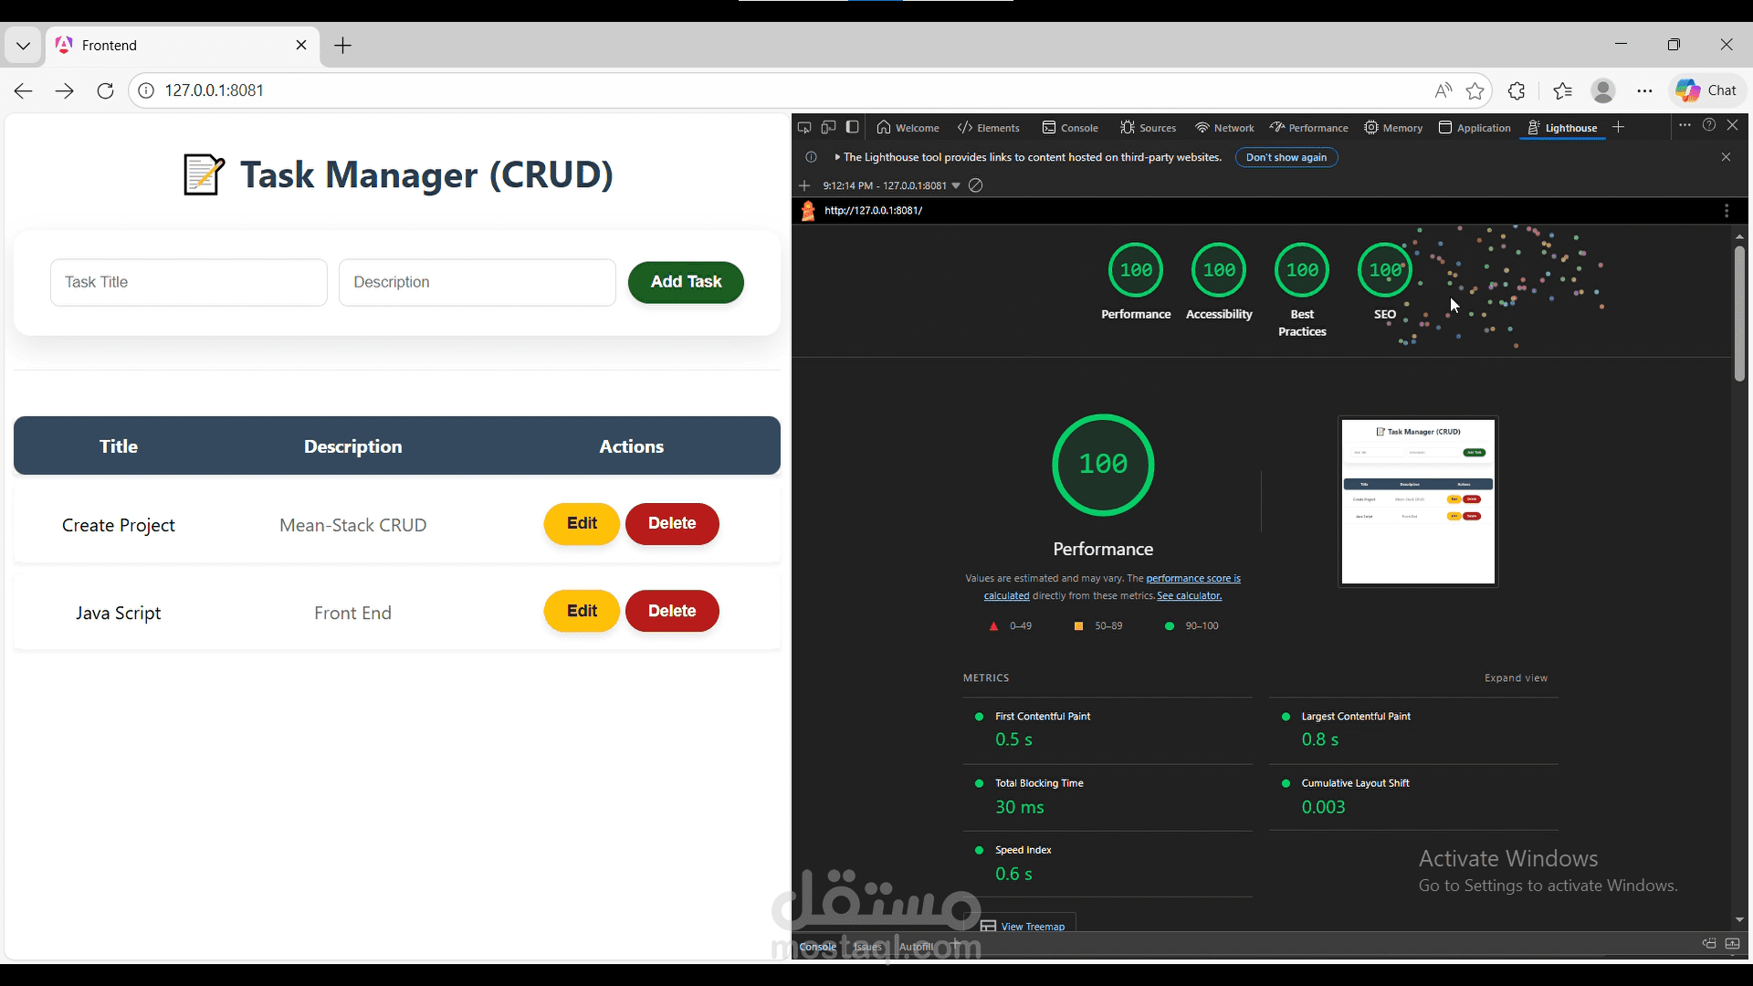Screen dimensions: 1753x986
Task: Select the inspect element tool in DevTools
Action: coord(804,127)
